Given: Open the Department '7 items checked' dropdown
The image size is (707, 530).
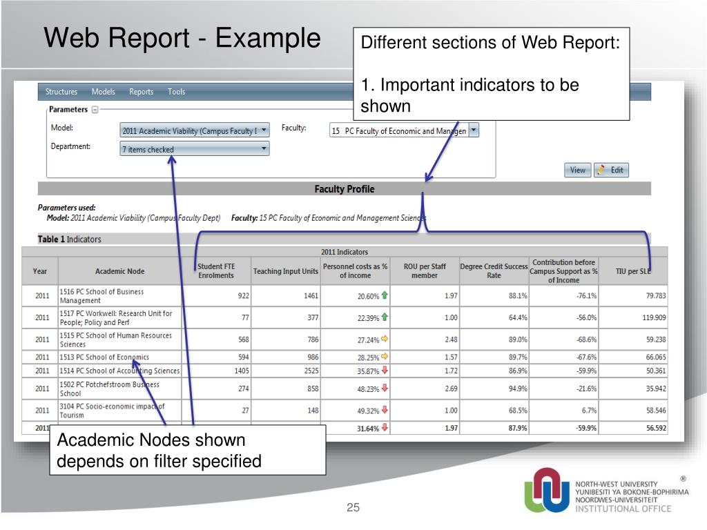Looking at the screenshot, I should click(264, 148).
